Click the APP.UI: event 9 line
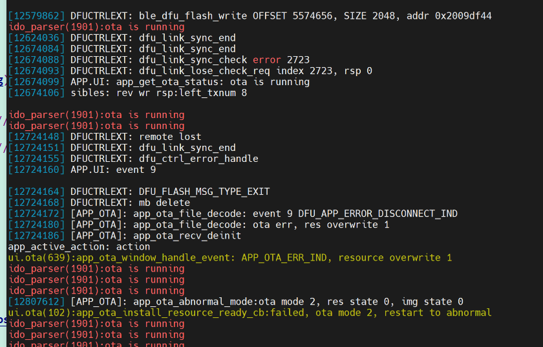 [x=82, y=170]
